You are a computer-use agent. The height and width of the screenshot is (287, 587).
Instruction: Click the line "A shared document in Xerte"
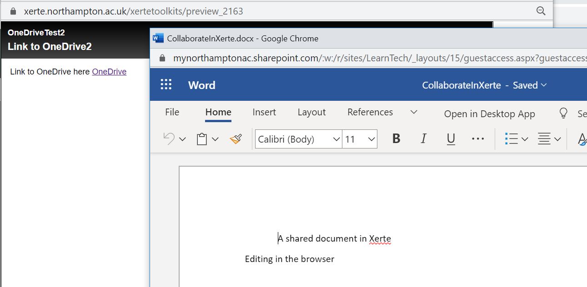334,238
